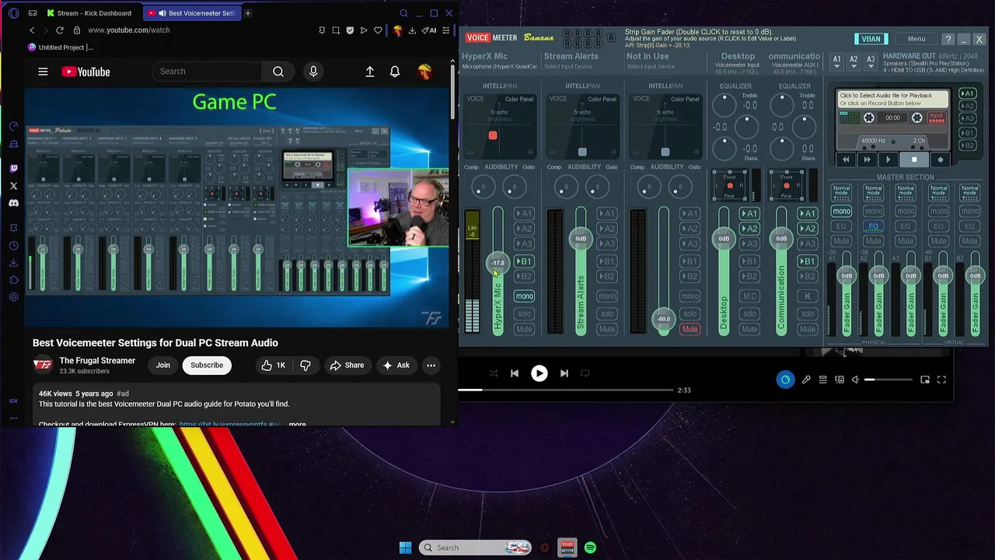The width and height of the screenshot is (995, 560).
Task: Toggle EQ on the A2 master bus
Action: (x=873, y=226)
